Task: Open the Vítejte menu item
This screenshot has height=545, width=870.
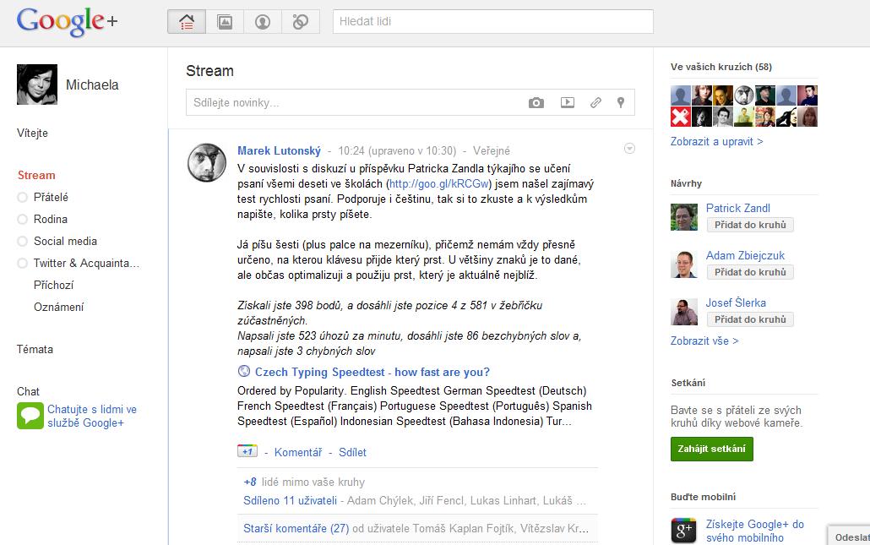Action: click(x=32, y=134)
